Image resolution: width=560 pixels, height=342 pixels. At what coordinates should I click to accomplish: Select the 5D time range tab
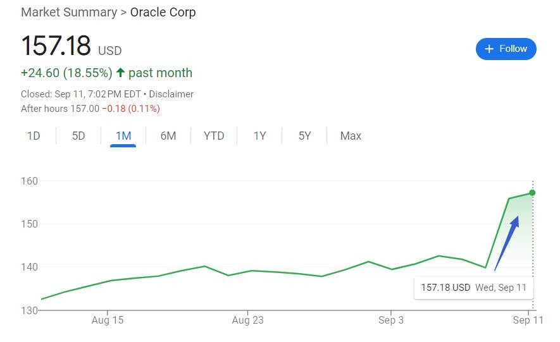point(78,136)
